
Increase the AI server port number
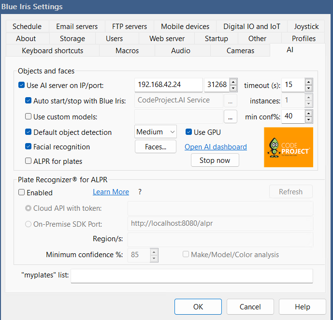click(x=233, y=82)
